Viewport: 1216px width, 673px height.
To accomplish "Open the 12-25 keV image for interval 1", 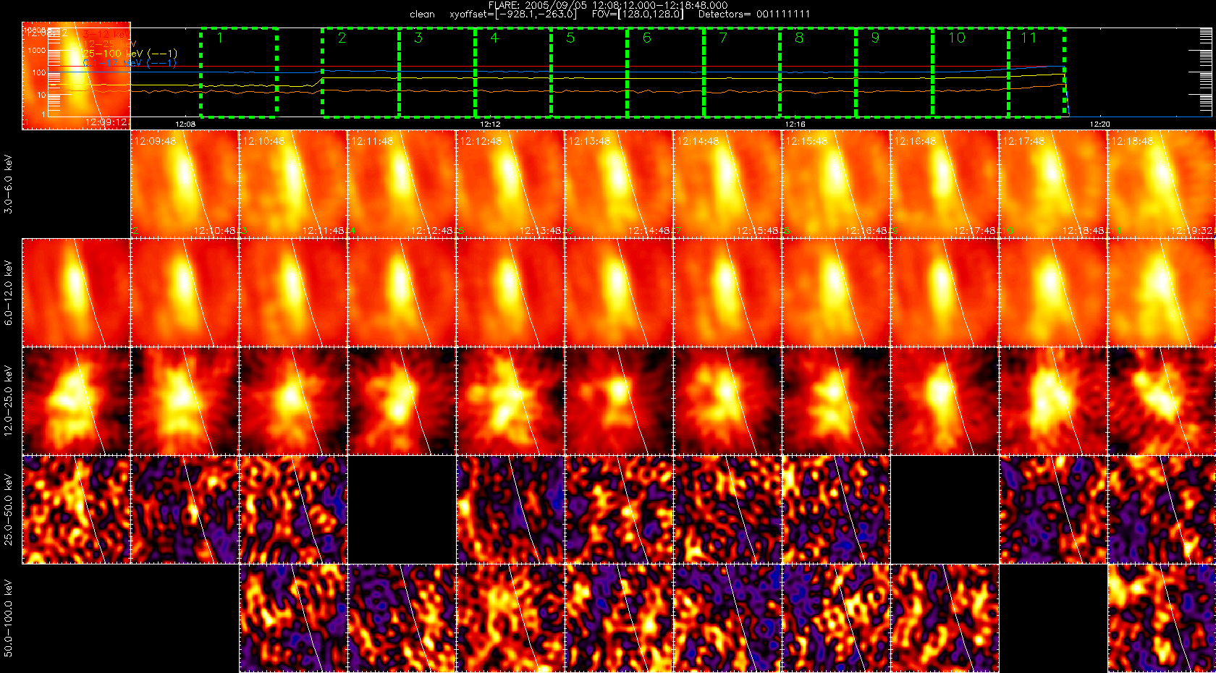I will (76, 402).
